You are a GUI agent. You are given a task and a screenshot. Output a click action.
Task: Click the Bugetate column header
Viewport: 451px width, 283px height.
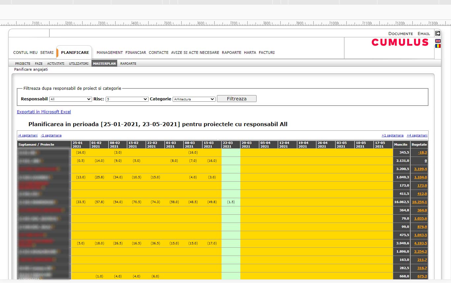[419, 145]
